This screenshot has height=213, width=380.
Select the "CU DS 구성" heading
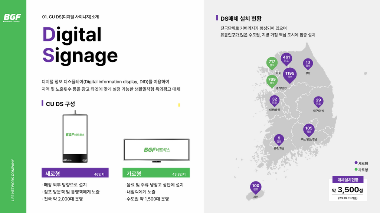[x=60, y=104]
